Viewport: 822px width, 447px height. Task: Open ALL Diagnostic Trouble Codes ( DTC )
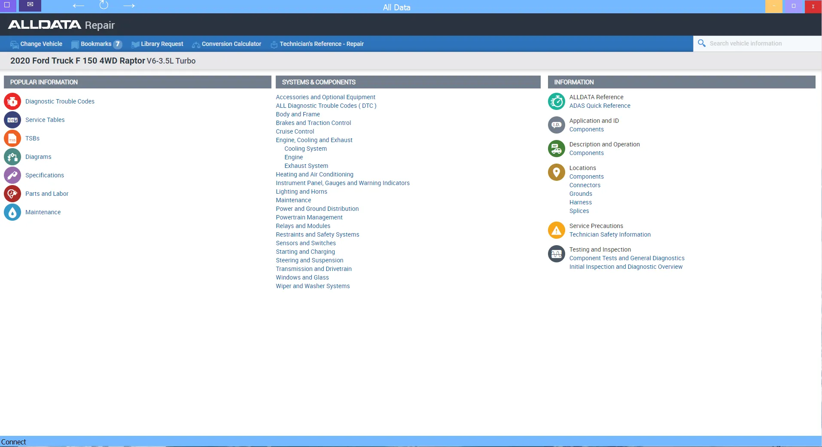[x=326, y=106]
